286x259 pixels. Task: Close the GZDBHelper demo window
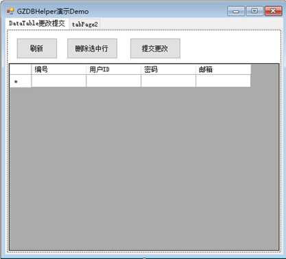273,11
